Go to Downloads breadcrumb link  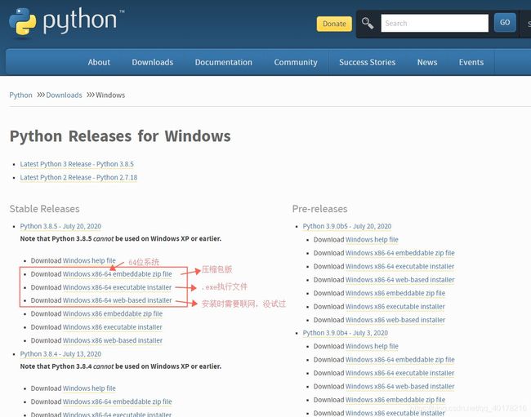coord(64,95)
